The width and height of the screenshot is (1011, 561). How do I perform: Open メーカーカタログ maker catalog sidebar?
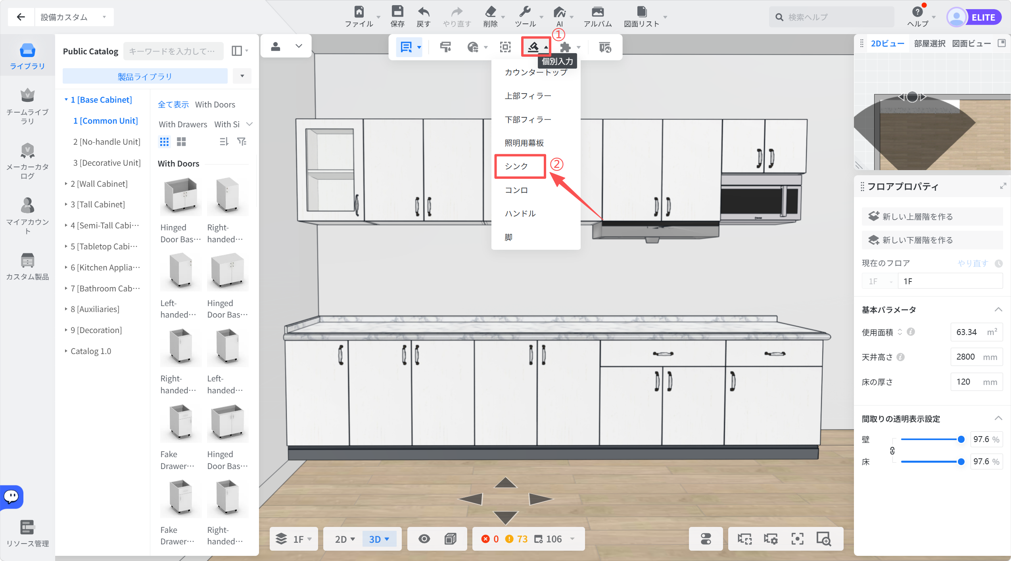pos(27,161)
